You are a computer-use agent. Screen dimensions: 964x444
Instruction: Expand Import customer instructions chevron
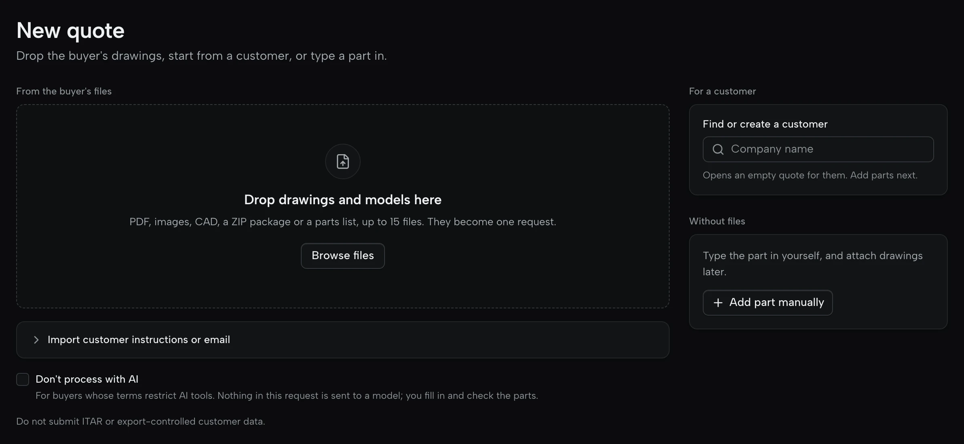(x=36, y=340)
